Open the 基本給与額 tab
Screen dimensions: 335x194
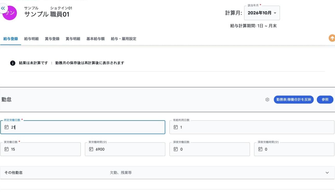coord(96,39)
